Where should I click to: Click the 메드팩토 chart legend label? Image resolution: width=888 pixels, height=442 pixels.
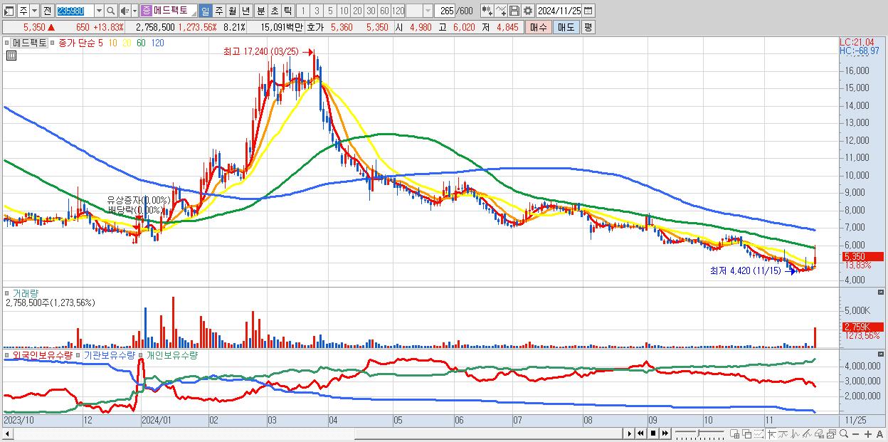point(29,43)
